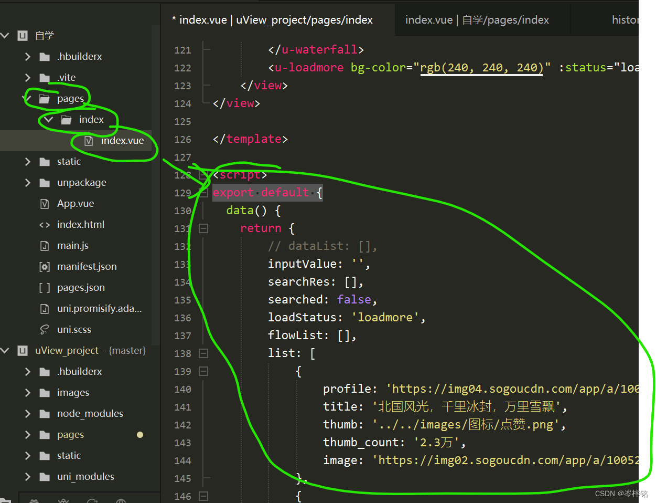The image size is (656, 503).
Task: Click the uni.scss stylesheet icon
Action: 44,329
